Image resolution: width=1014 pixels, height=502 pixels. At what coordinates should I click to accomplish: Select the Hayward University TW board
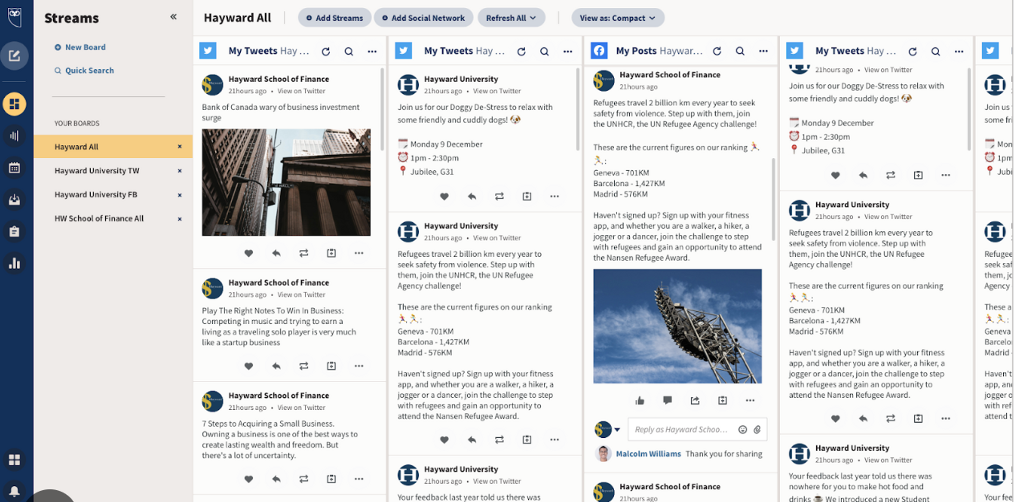coord(97,171)
